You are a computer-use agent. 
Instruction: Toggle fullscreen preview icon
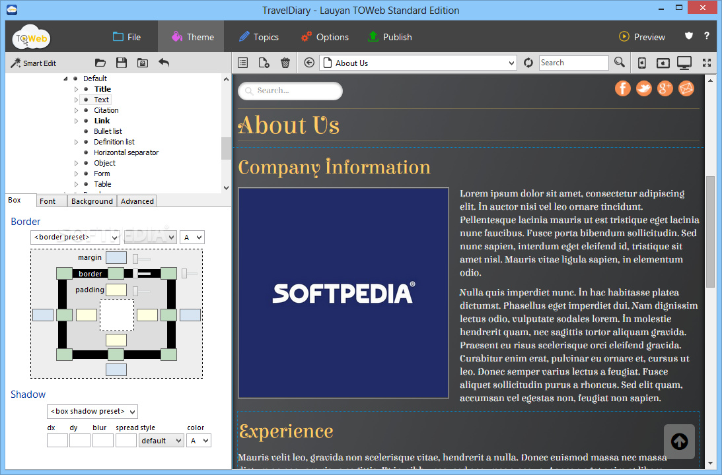point(707,63)
